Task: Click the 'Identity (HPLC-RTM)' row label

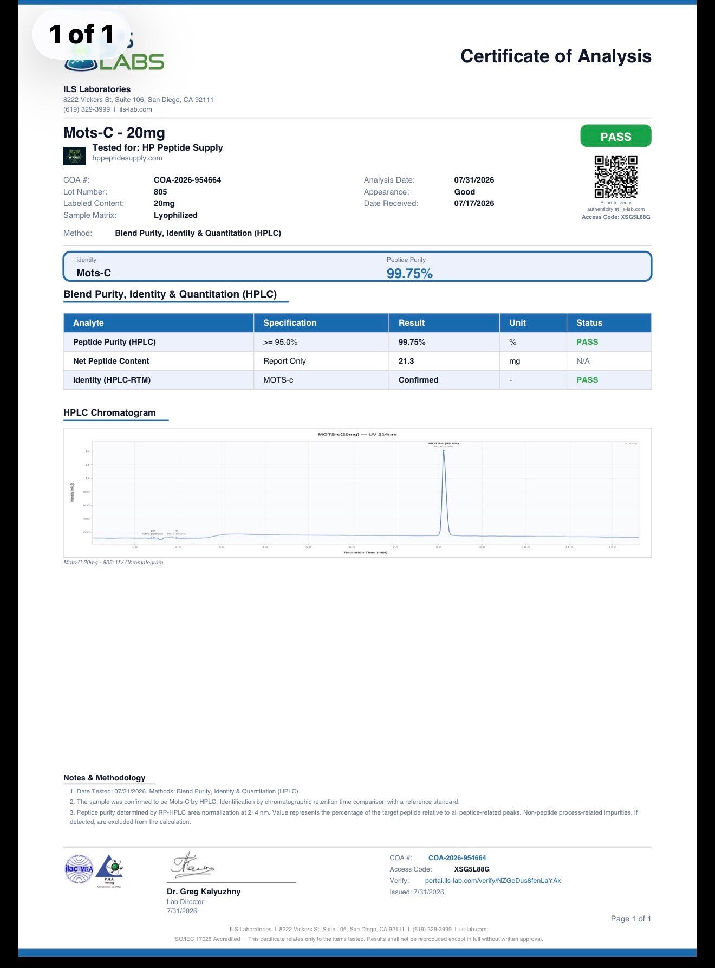Action: tap(112, 380)
